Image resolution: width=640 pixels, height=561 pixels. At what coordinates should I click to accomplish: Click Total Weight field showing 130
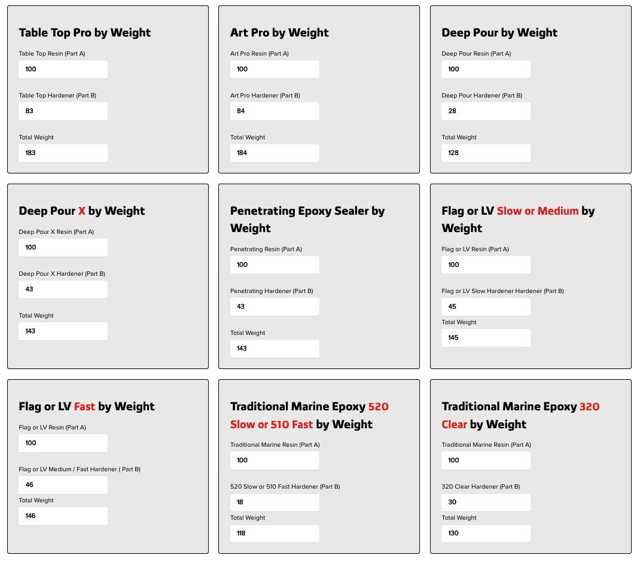pyautogui.click(x=486, y=533)
